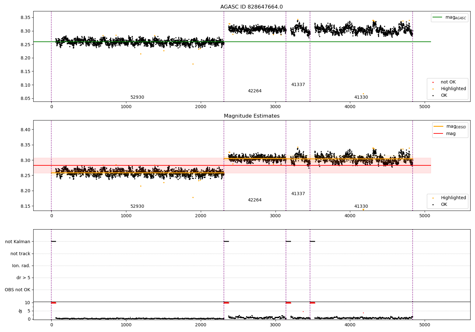
Task: Click obsid label 42264 in Magnitude Estimates plot
Action: [x=255, y=200]
